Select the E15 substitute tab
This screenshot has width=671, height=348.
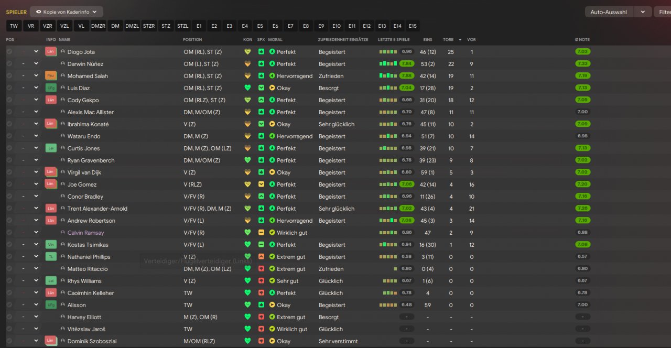point(413,26)
